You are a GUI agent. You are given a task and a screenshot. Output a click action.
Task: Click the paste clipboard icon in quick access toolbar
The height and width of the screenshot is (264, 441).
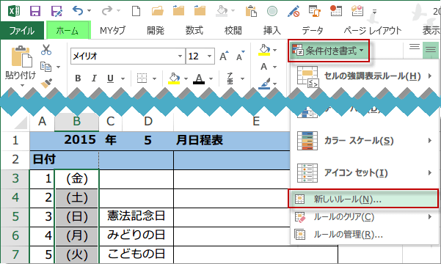[251, 11]
